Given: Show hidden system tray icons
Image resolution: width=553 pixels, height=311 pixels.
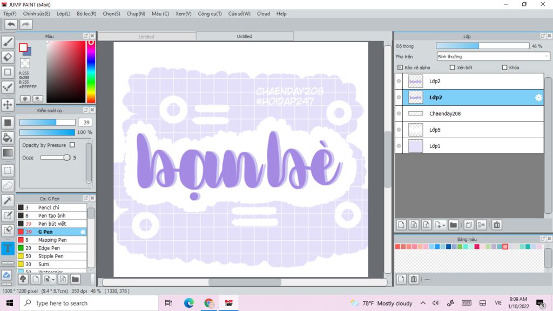Looking at the screenshot, I should click(x=423, y=303).
